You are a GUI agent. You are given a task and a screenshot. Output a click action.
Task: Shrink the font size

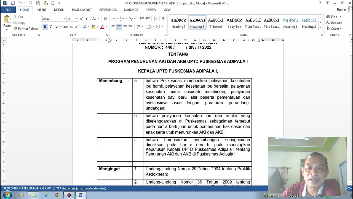pyautogui.click(x=87, y=19)
